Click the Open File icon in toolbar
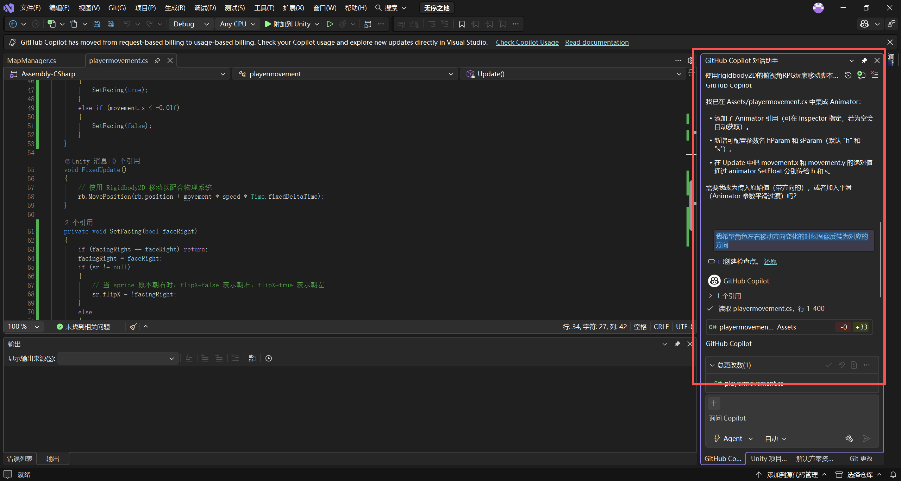Viewport: 901px width, 481px height. click(74, 24)
